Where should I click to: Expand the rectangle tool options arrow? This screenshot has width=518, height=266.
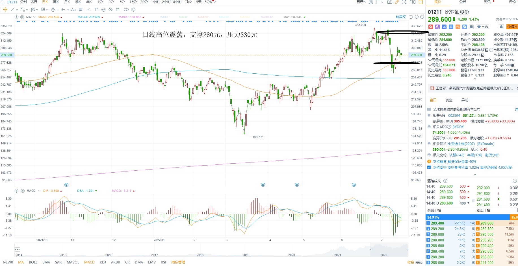(x=27, y=10)
